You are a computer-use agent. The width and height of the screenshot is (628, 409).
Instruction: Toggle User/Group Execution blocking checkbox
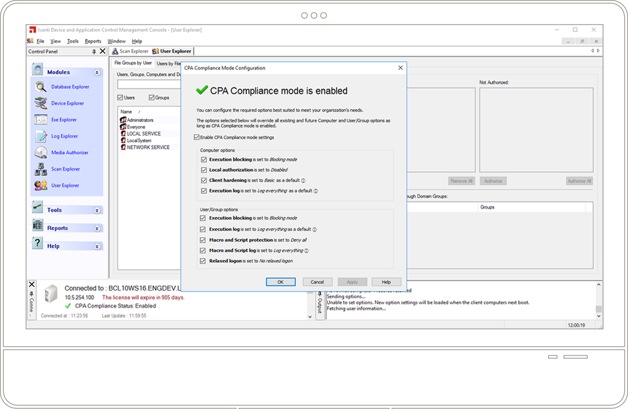203,218
